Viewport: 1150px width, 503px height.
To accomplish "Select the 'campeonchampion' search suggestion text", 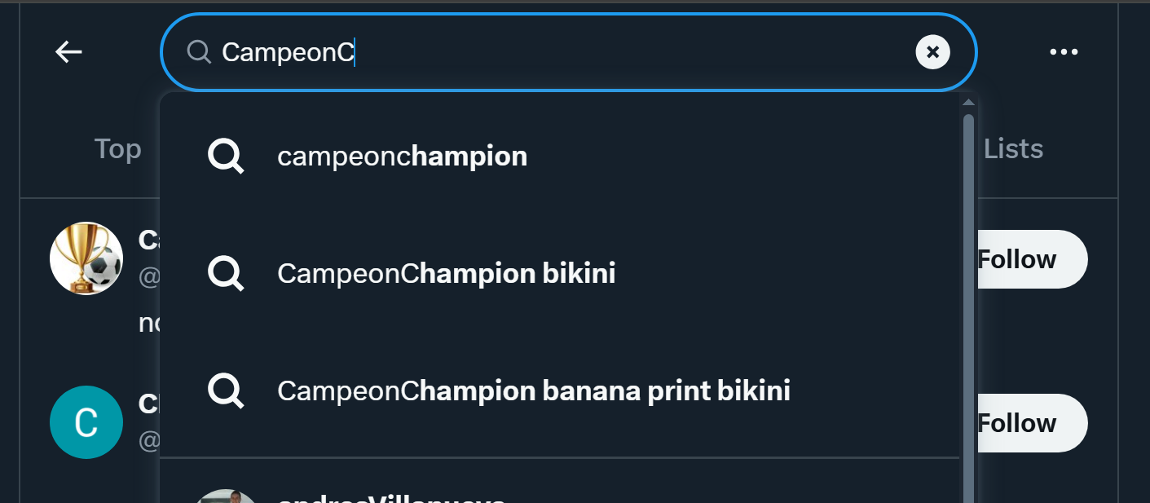I will [402, 156].
